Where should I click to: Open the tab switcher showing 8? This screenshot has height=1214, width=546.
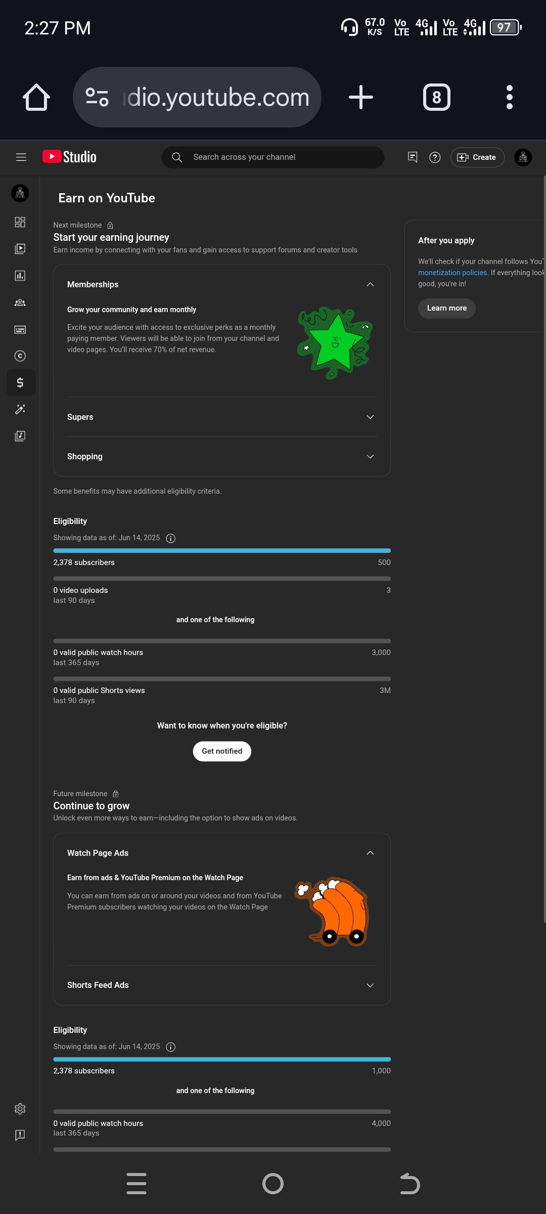pos(436,97)
